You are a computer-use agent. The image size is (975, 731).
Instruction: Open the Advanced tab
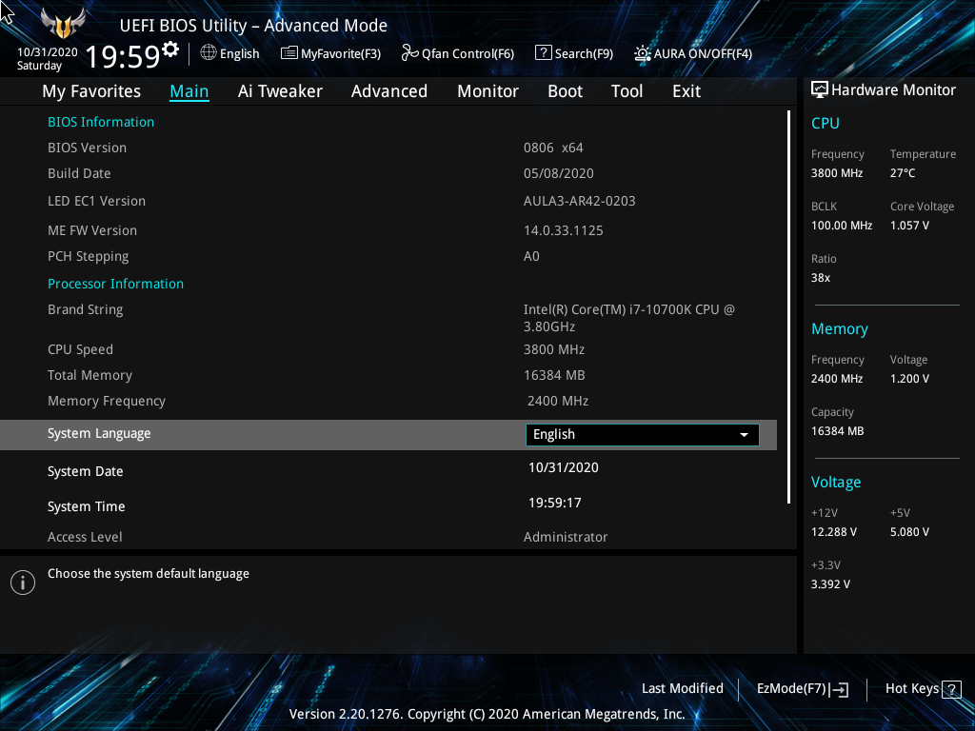pos(389,91)
